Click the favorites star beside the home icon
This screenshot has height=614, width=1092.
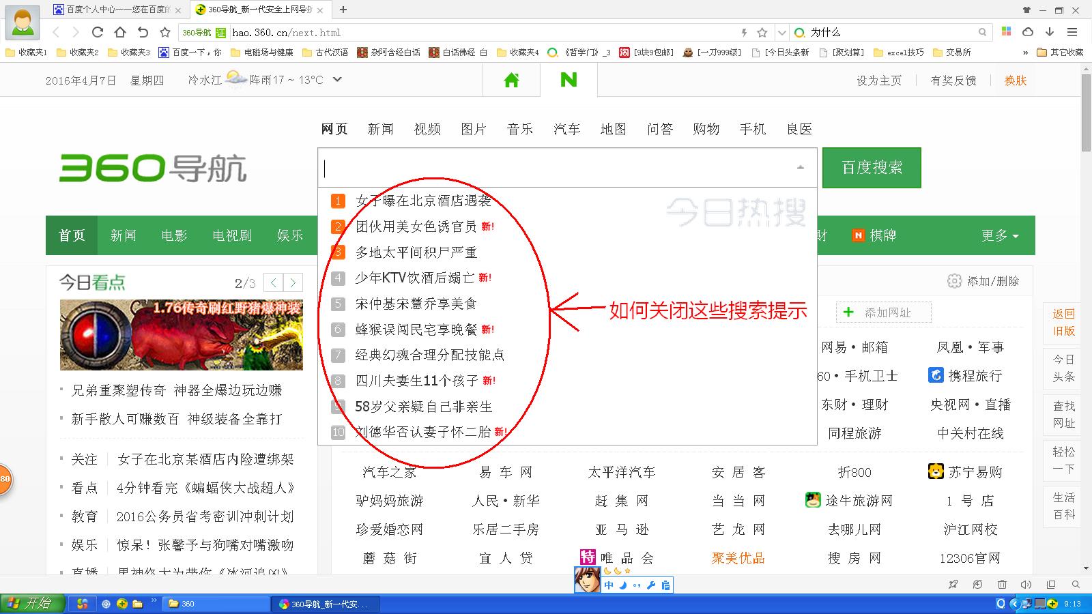(165, 32)
